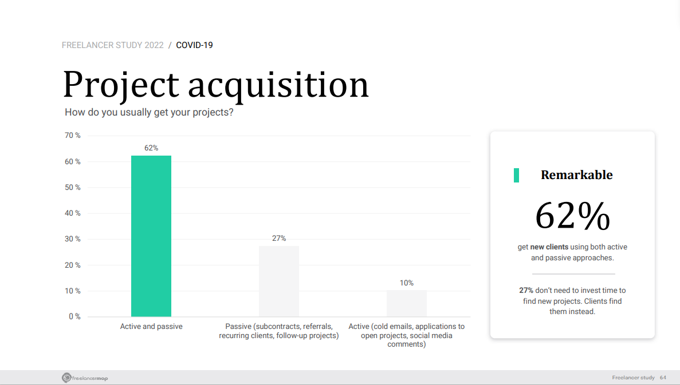Click the Active cold emails axis label
This screenshot has width=680, height=385.
tap(407, 335)
